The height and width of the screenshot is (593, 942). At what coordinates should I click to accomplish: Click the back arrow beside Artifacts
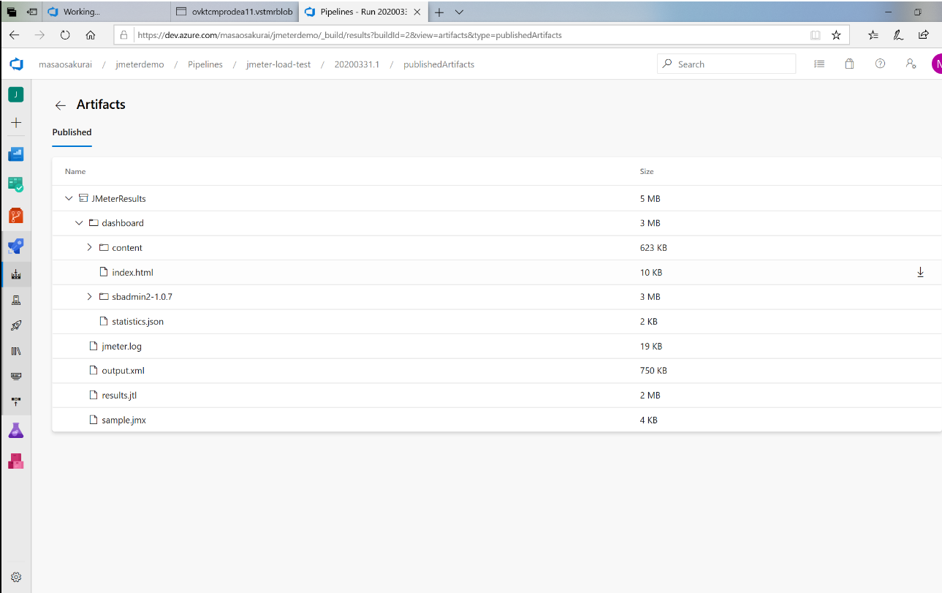[x=61, y=105]
